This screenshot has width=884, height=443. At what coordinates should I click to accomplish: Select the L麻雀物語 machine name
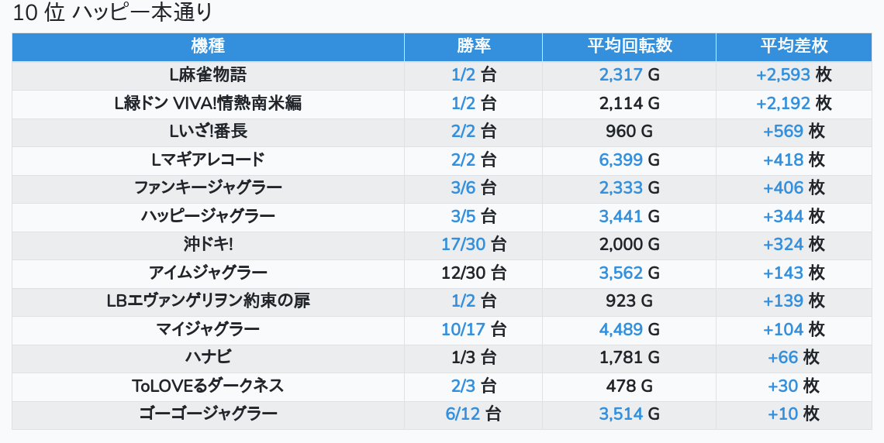(208, 75)
